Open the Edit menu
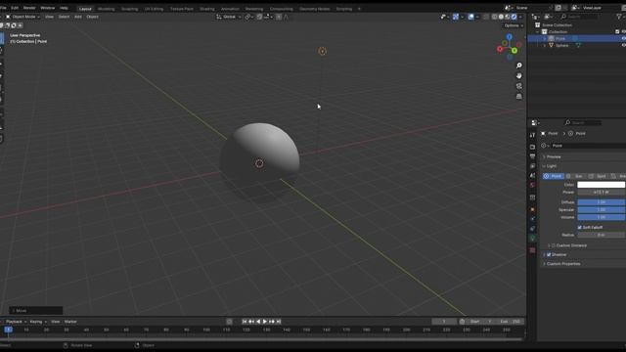 15,8
